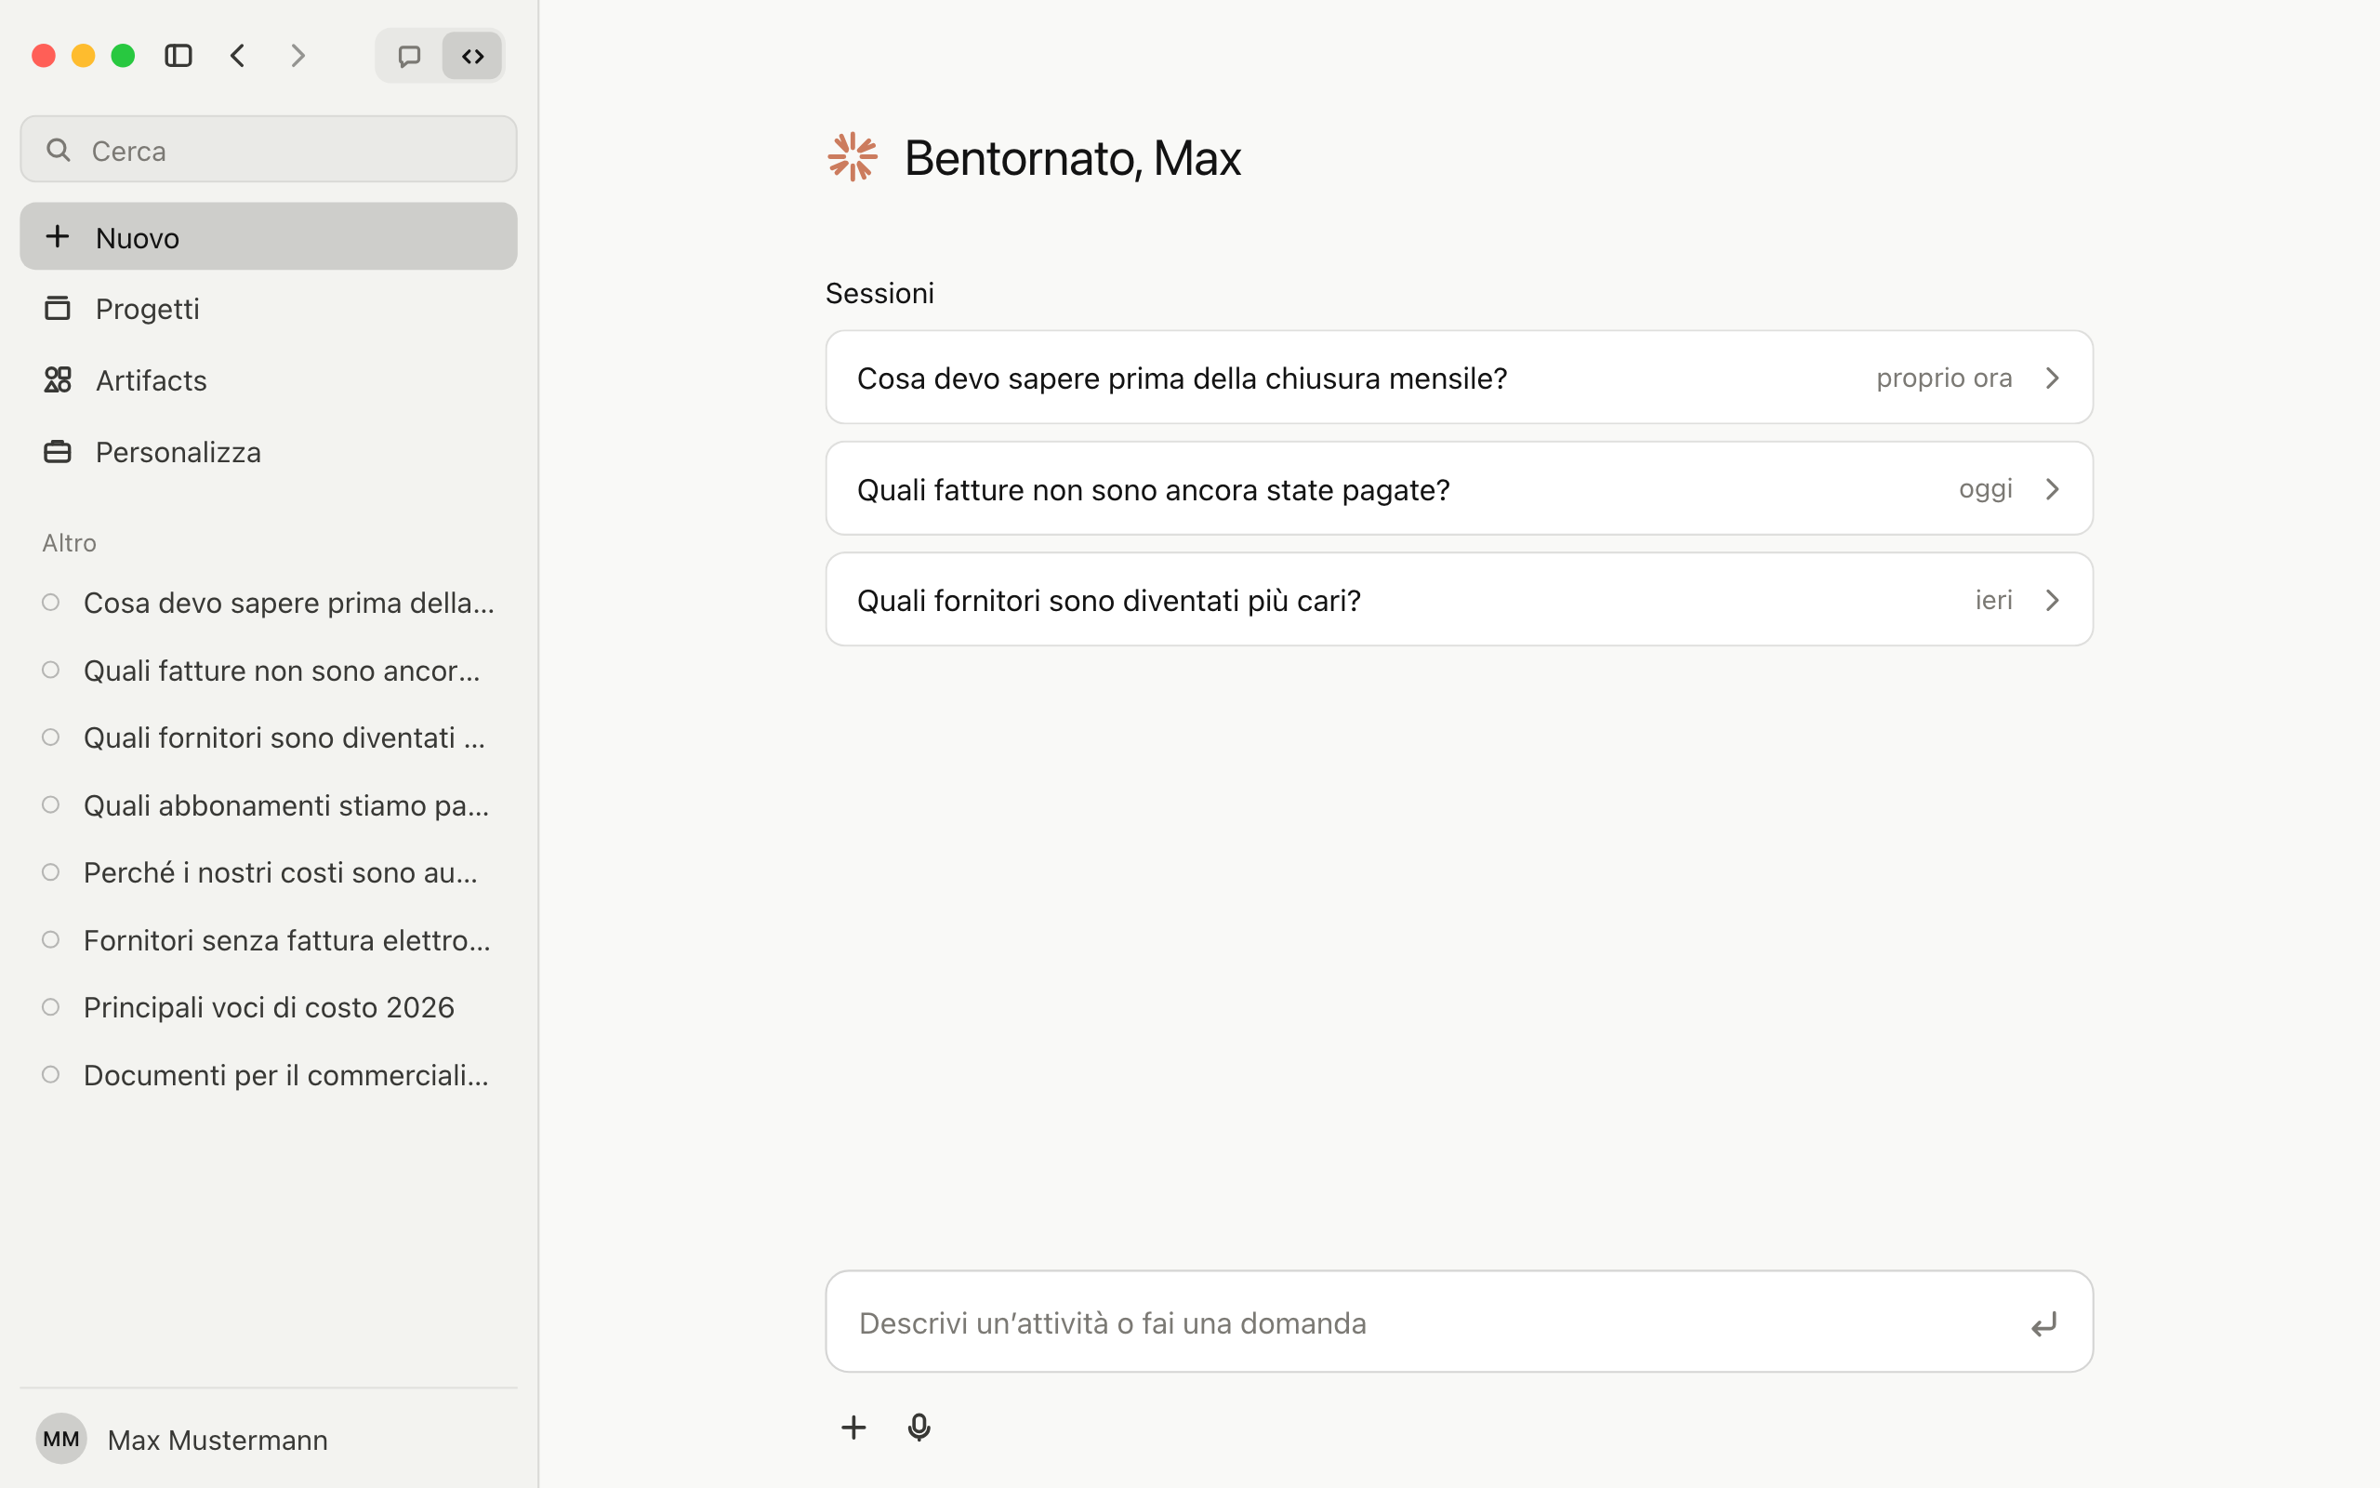Focus the 'Descrivi un'attività' prompt field
2380x1488 pixels.
[x=1460, y=1322]
